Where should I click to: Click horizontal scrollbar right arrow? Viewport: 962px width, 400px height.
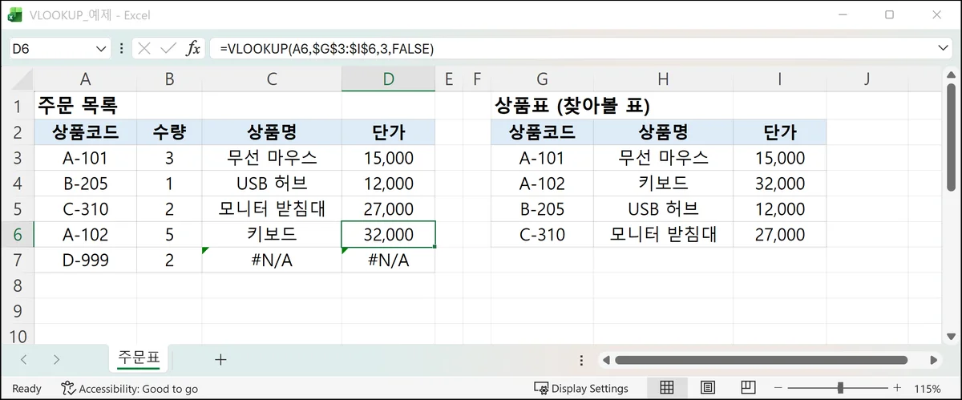point(935,360)
